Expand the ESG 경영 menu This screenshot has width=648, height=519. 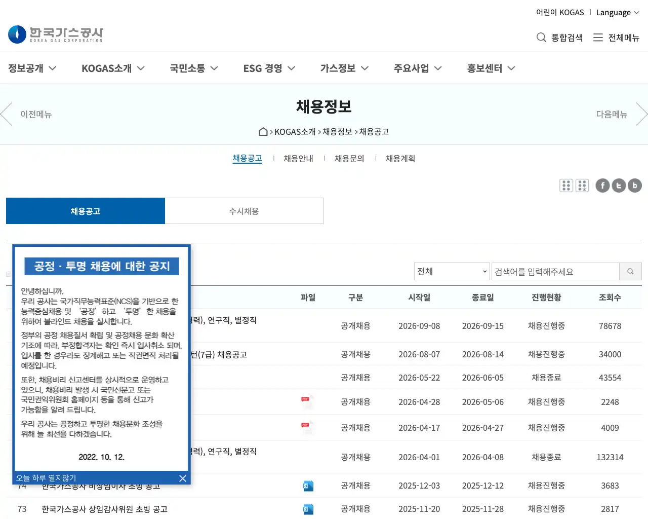point(269,68)
